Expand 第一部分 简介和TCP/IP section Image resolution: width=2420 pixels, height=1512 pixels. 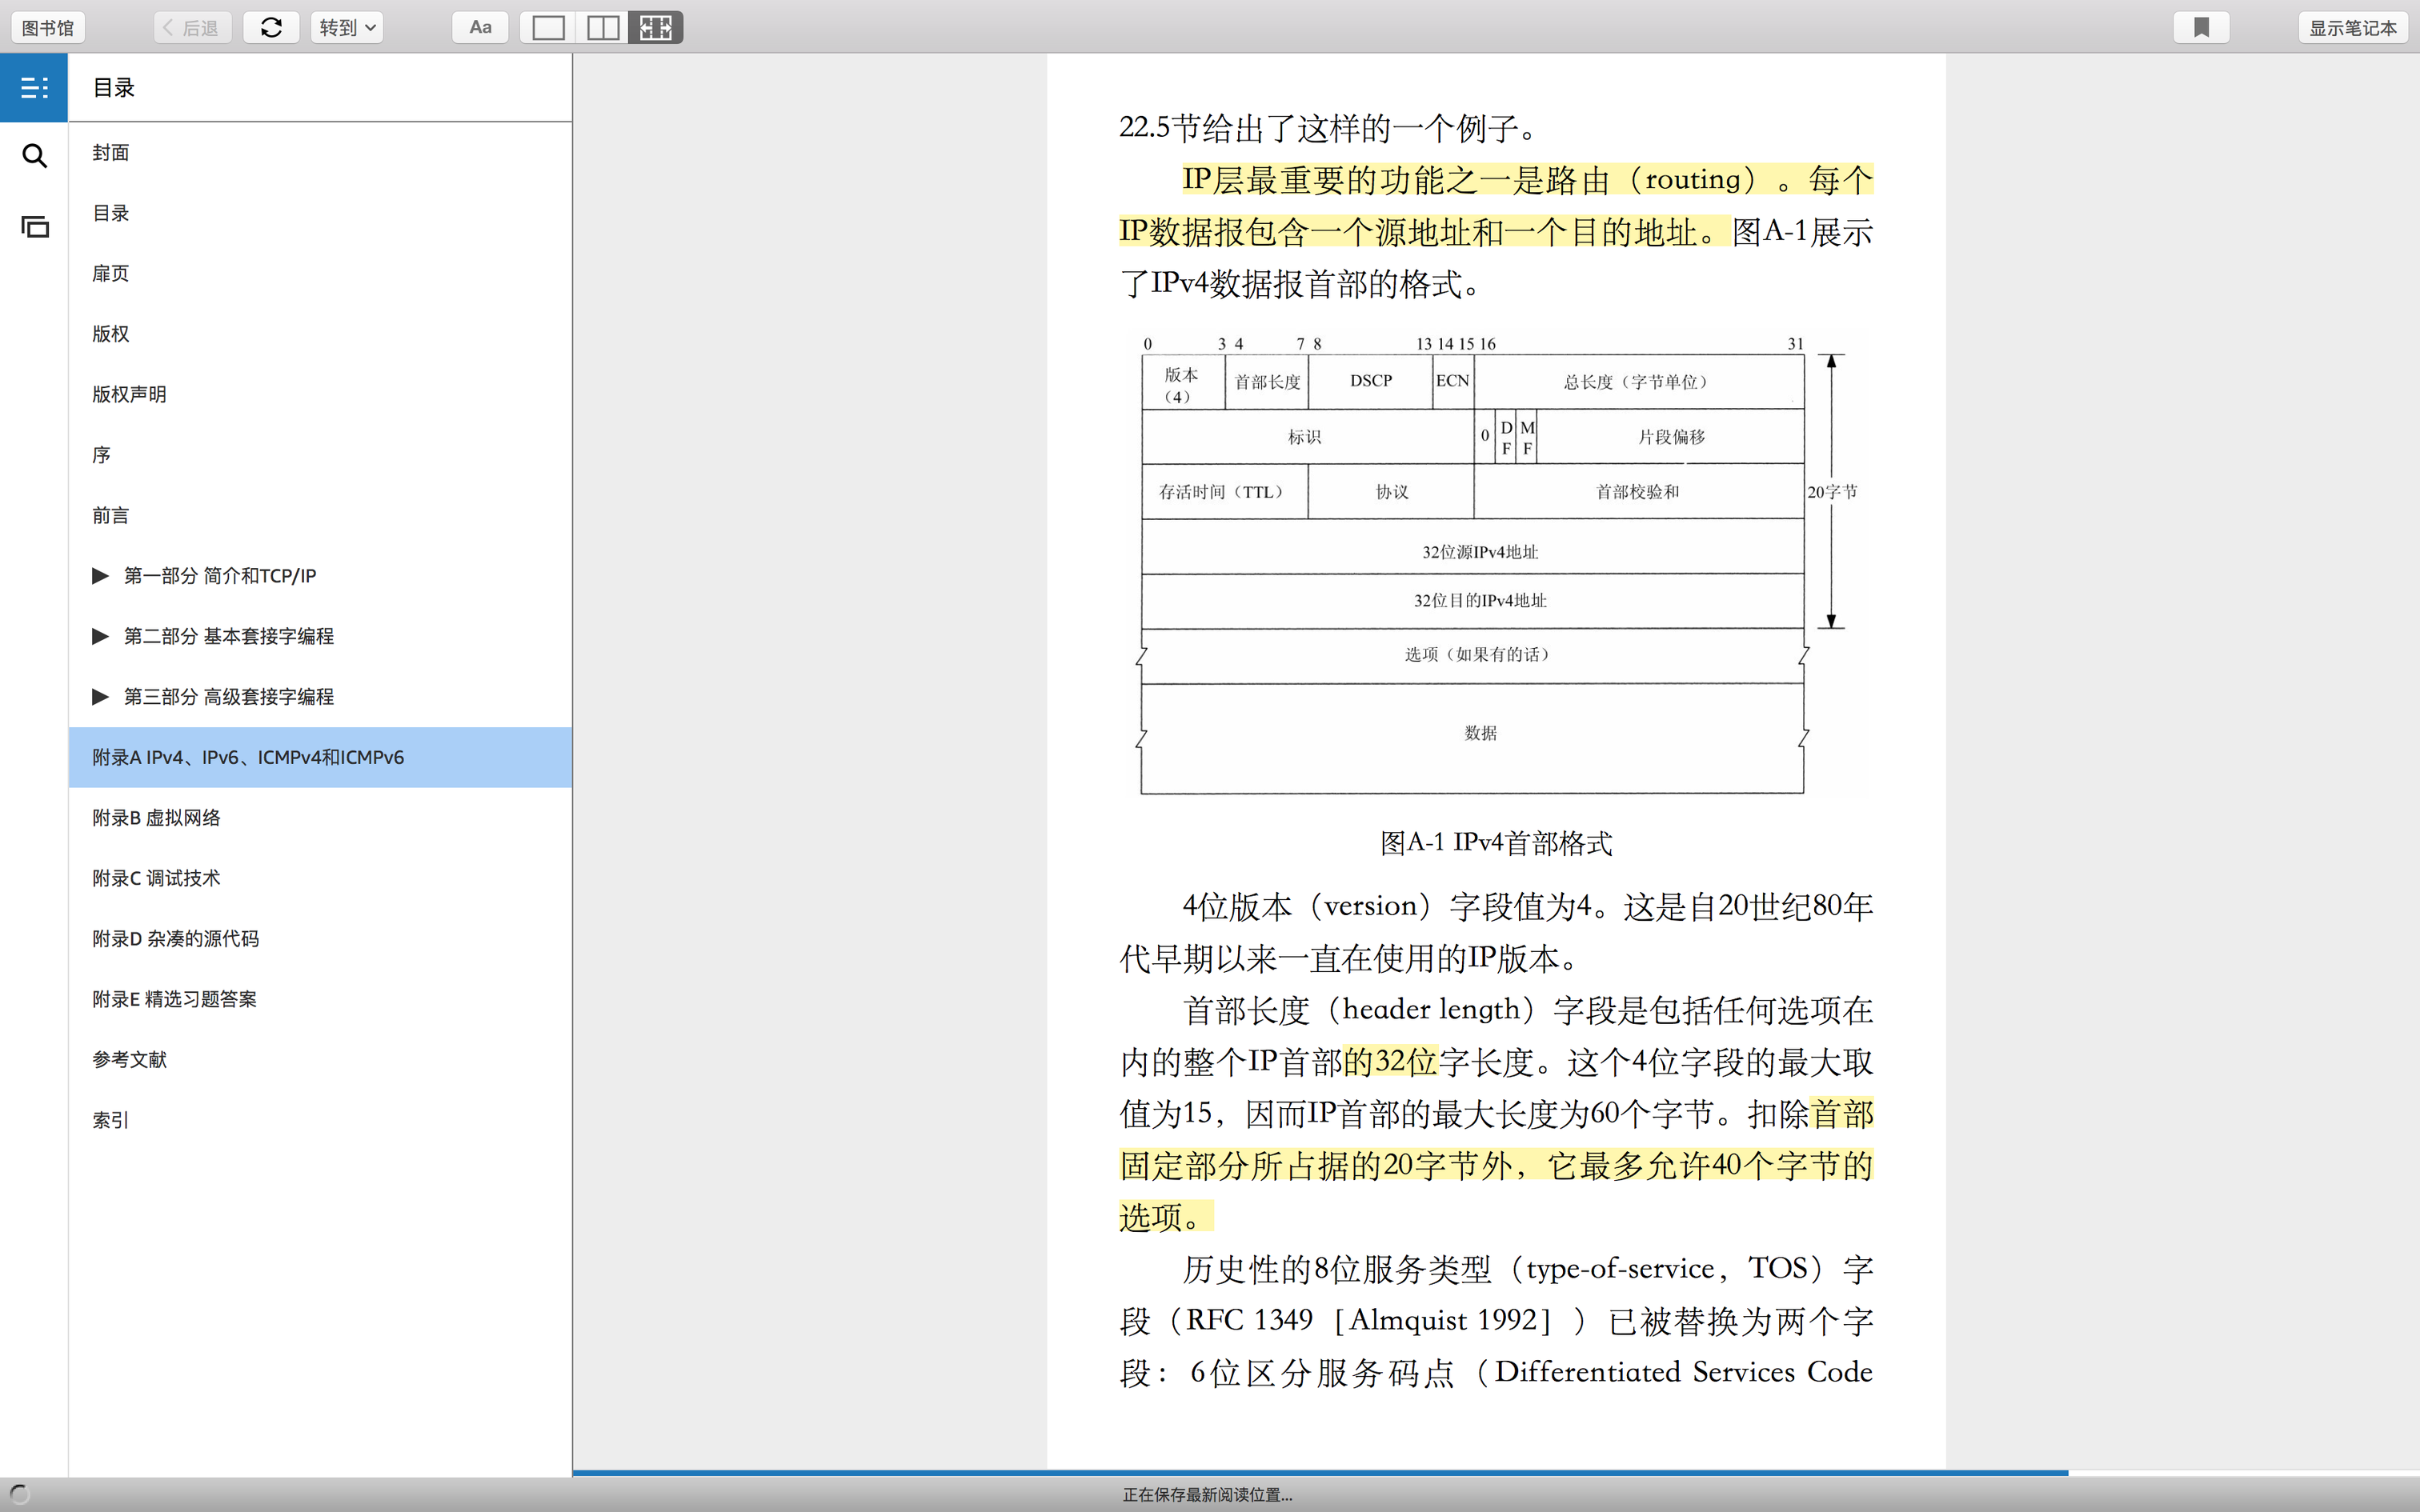[x=100, y=575]
